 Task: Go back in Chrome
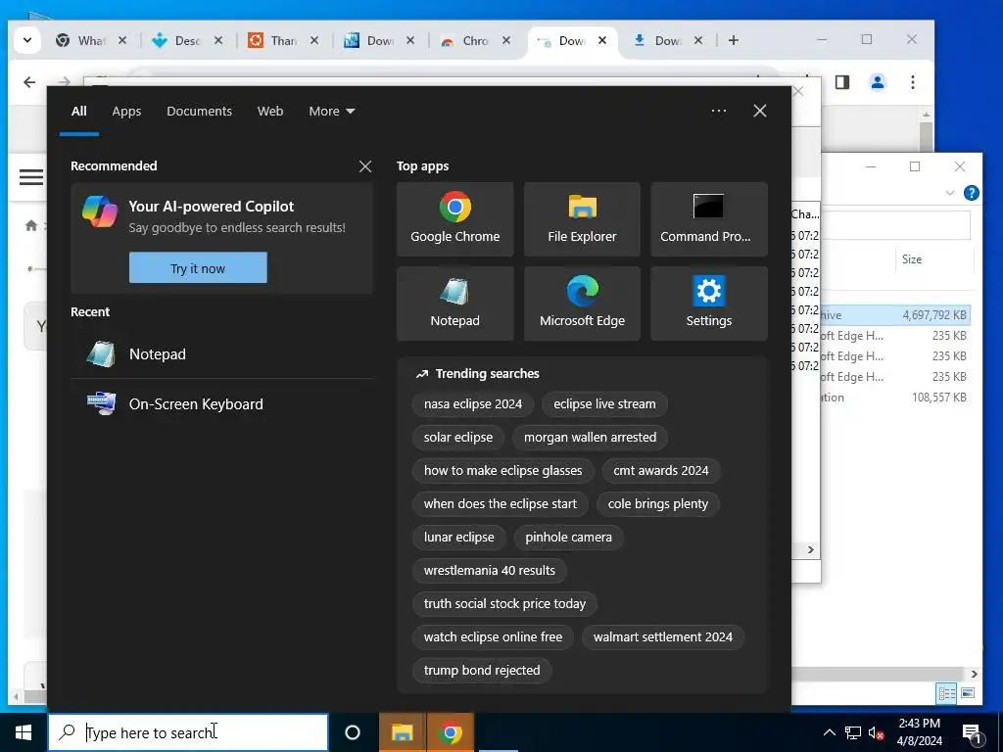[29, 82]
